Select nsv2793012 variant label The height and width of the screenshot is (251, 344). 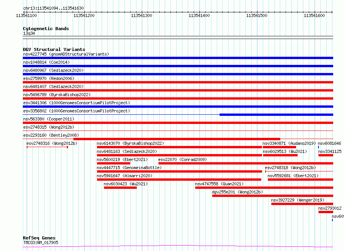point(330,208)
